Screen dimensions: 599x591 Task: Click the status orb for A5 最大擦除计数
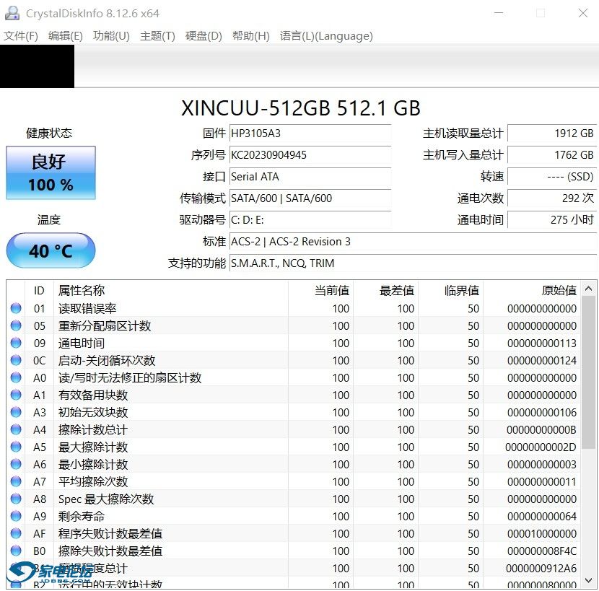tap(16, 447)
